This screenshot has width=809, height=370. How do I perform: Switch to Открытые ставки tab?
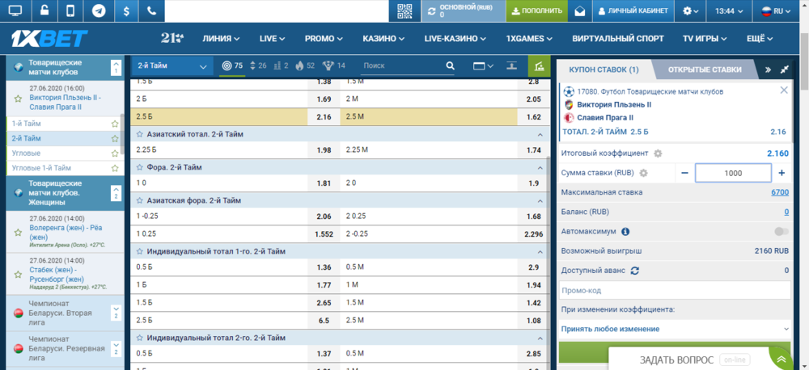click(705, 69)
